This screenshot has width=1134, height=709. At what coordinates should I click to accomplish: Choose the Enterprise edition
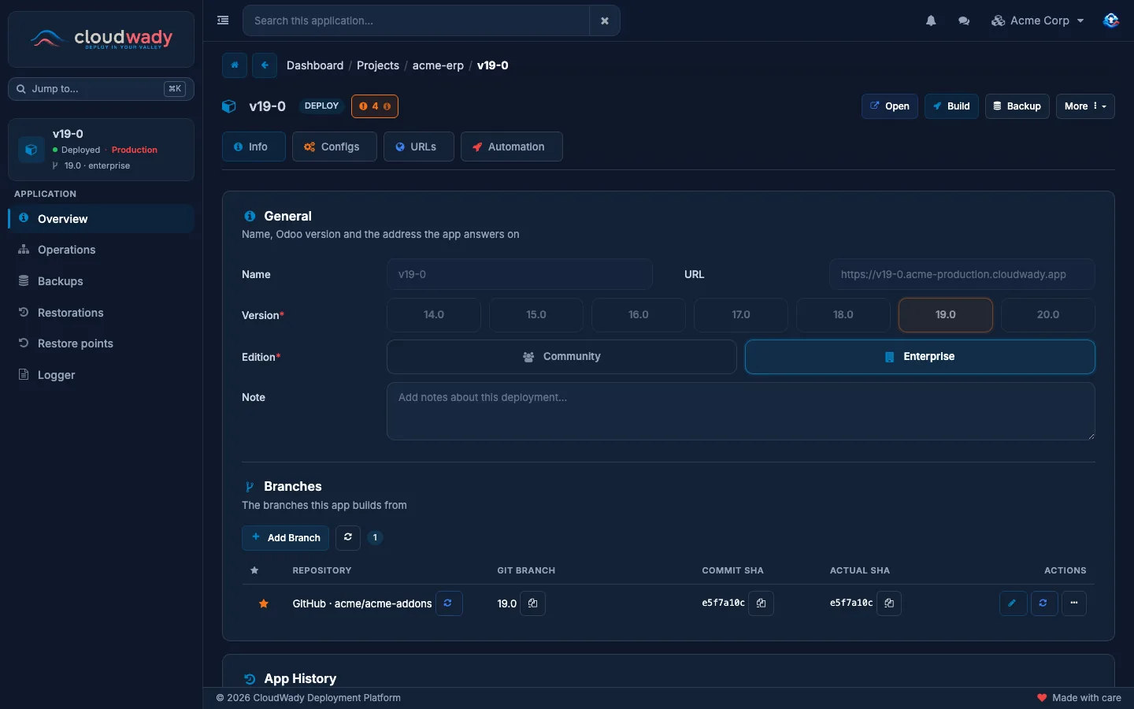click(x=920, y=357)
